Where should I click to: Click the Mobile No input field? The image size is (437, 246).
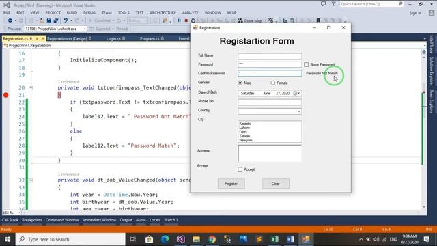(270, 102)
